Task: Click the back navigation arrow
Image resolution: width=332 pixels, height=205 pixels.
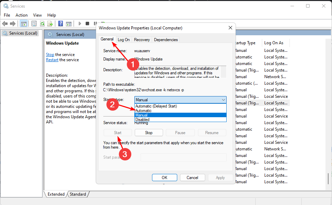Action: click(x=5, y=24)
